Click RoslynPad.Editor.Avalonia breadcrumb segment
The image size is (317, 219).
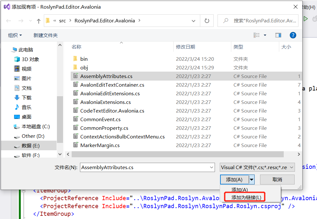105,20
